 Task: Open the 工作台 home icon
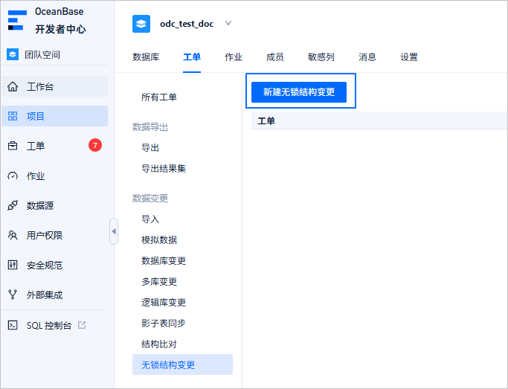13,86
